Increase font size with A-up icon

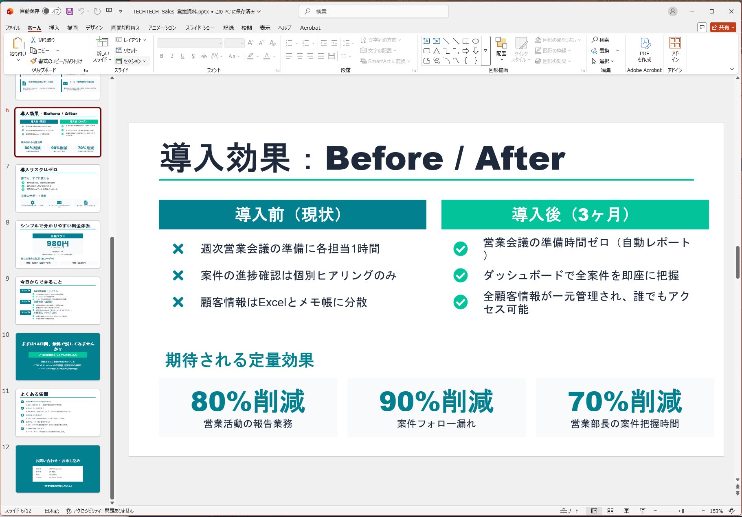pos(250,43)
